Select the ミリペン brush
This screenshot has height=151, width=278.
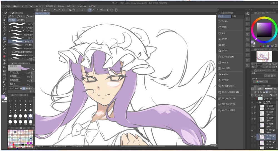(21, 24)
